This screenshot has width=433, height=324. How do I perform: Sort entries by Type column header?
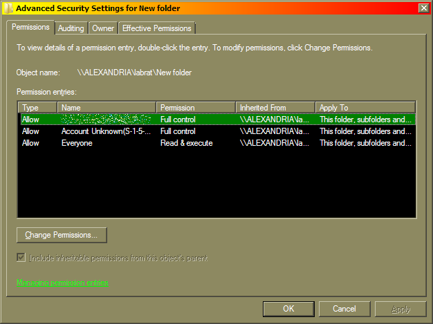[37, 108]
